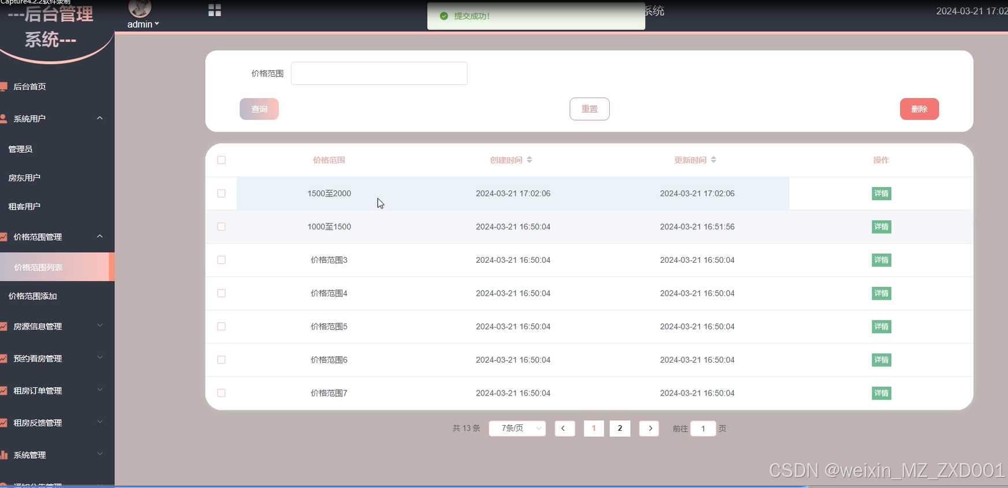This screenshot has height=488, width=1008.
Task: Go to previous page arrow
Action: [x=564, y=429]
